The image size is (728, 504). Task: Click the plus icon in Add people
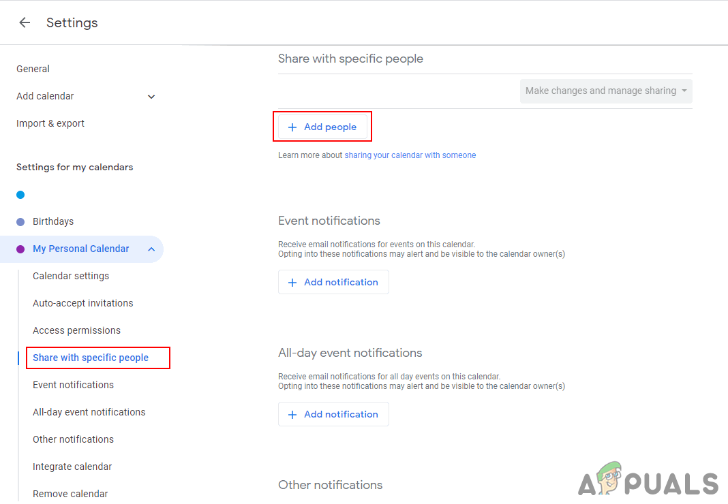coord(292,127)
